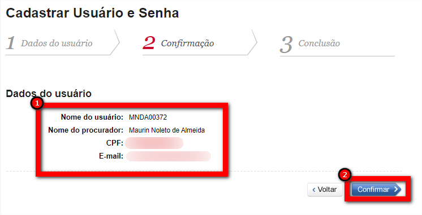Click the blurred CPF value

154,143
